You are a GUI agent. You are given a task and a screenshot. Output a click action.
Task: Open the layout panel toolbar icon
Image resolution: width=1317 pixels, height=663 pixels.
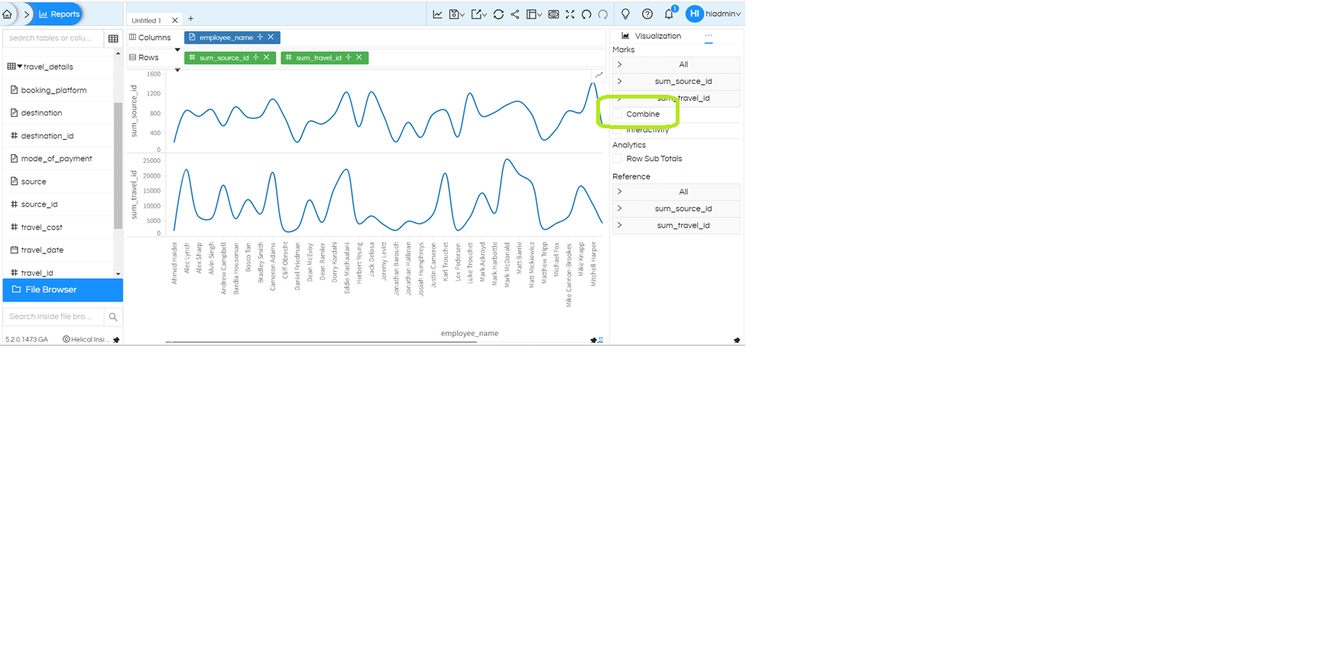tap(534, 14)
